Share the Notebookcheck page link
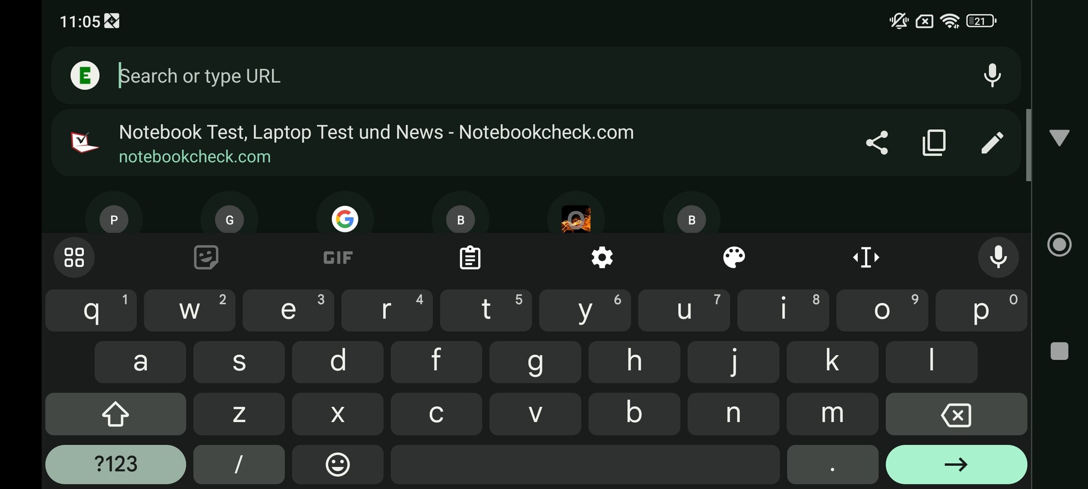Viewport: 1088px width, 489px height. (877, 143)
